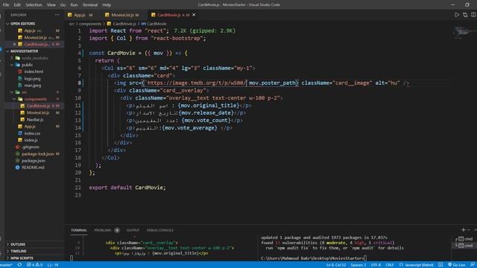Click the editor minimap preview
The image size is (477, 268).
(464, 32)
